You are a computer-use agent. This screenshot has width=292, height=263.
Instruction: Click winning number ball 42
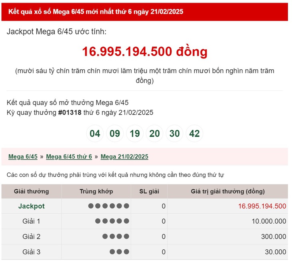194,134
